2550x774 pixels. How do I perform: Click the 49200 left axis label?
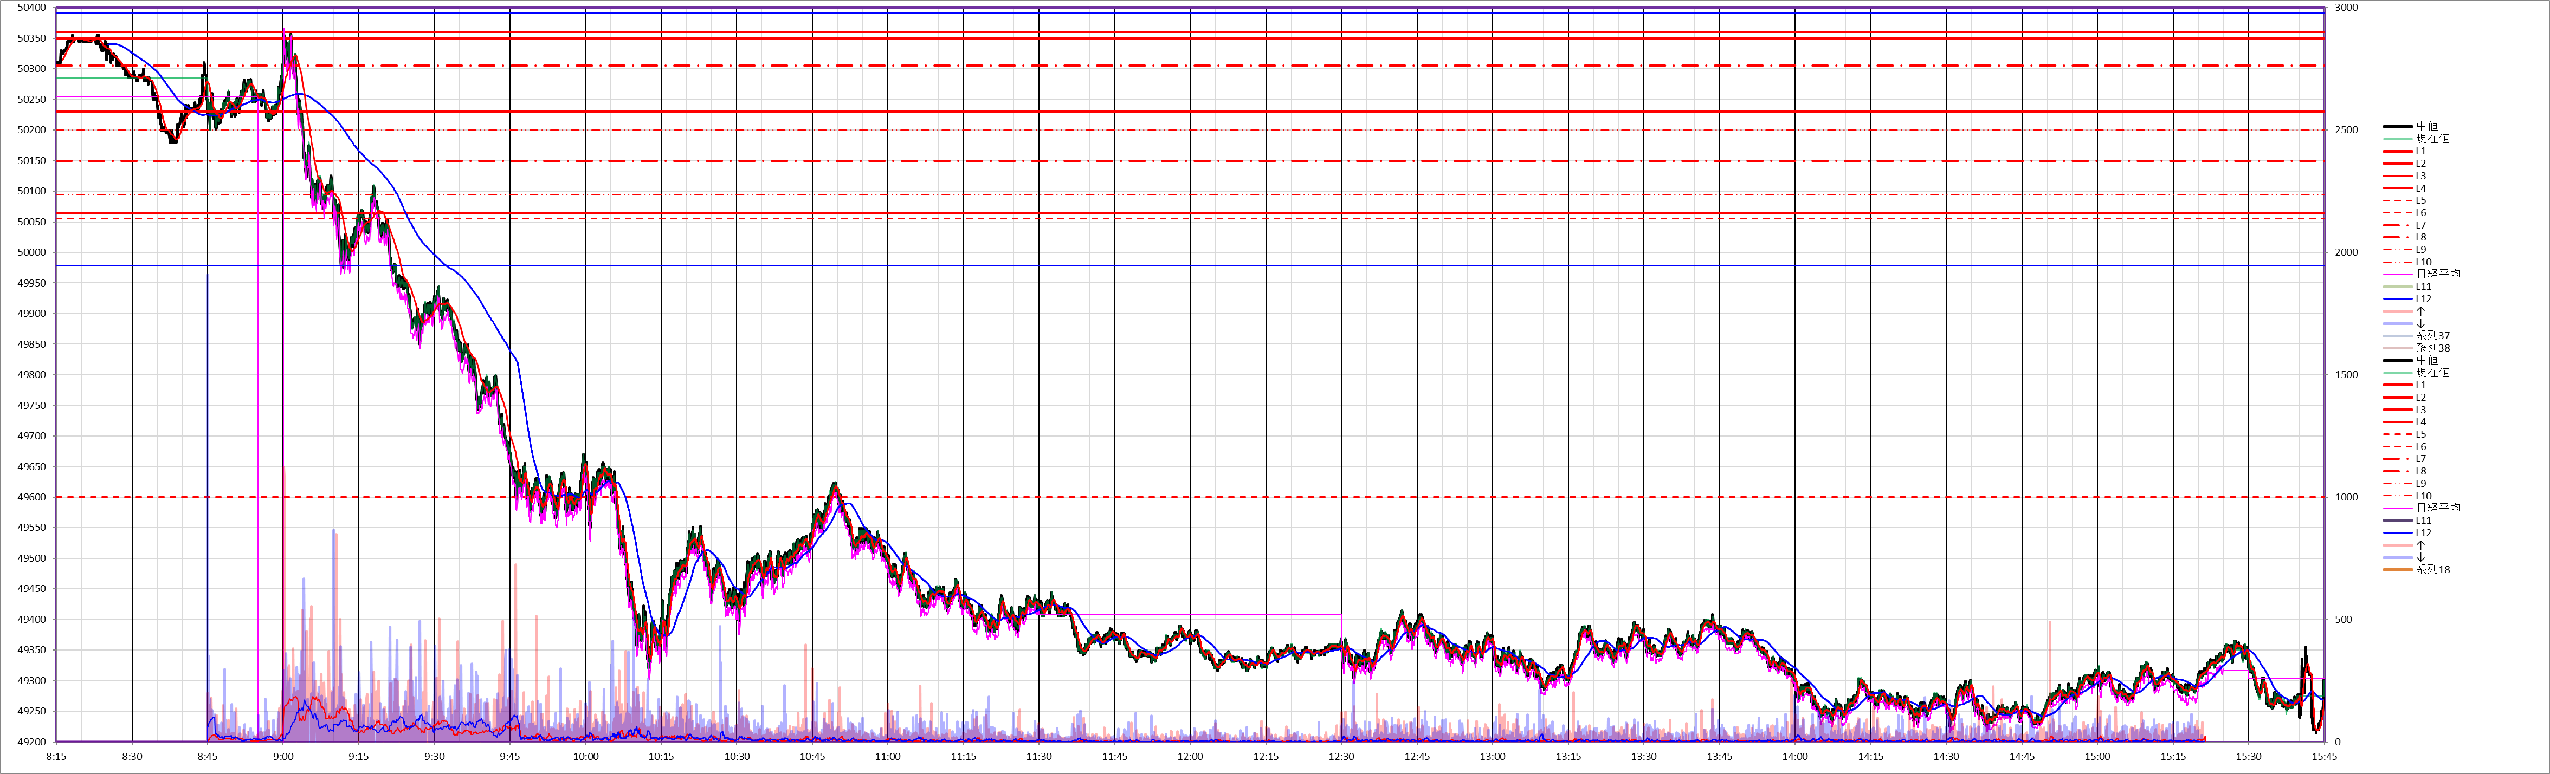pos(31,742)
